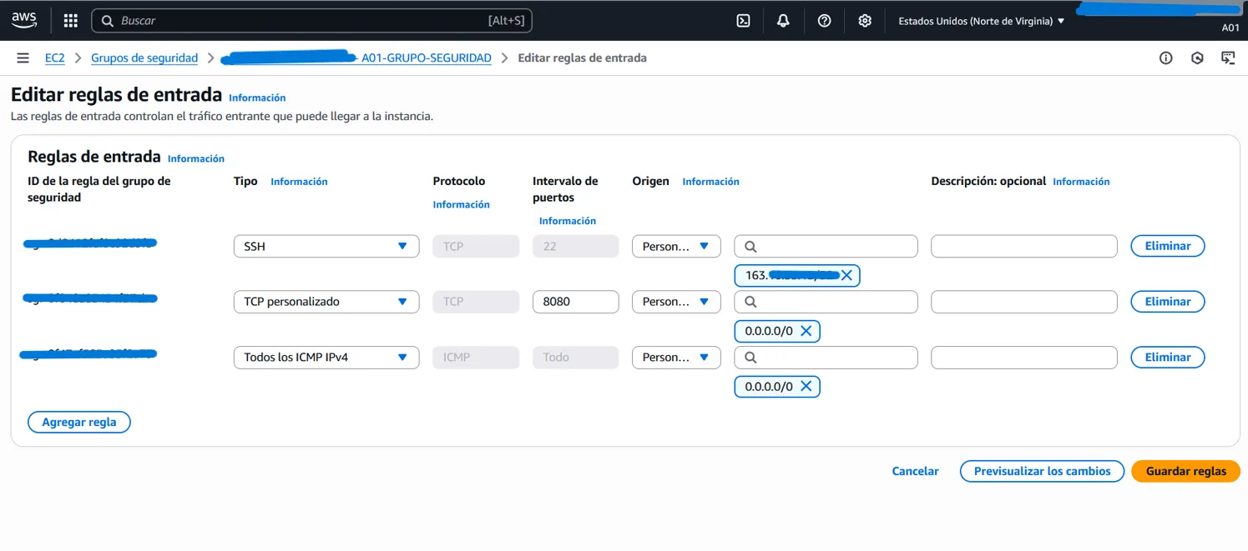Click the Guardar reglas button
The width and height of the screenshot is (1248, 551).
click(x=1185, y=471)
